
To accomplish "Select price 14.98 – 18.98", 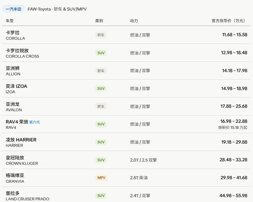I will 234,88.
